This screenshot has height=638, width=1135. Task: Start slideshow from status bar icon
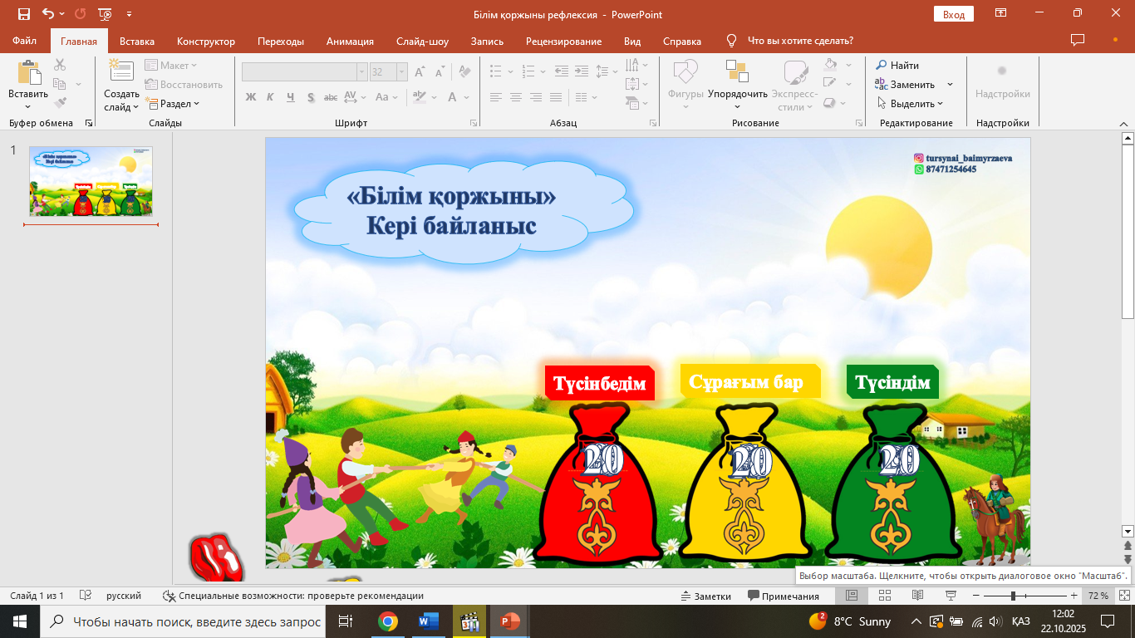(x=951, y=596)
